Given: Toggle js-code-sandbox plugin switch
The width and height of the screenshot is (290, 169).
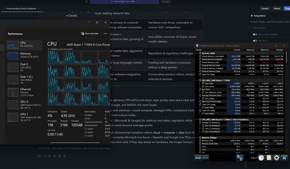Looking at the screenshot, I should tap(255, 34).
